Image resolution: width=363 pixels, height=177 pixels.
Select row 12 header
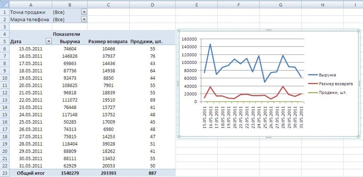5,93
